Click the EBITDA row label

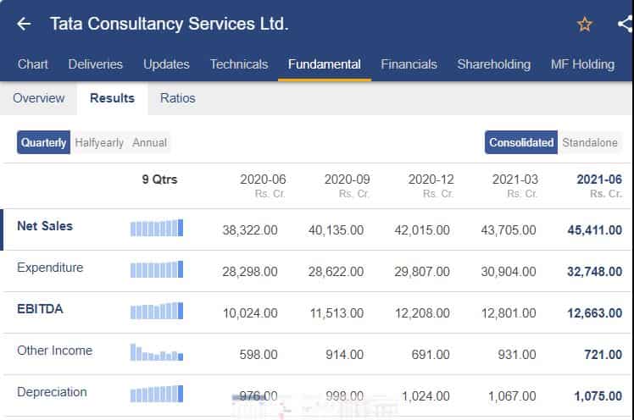pos(40,309)
